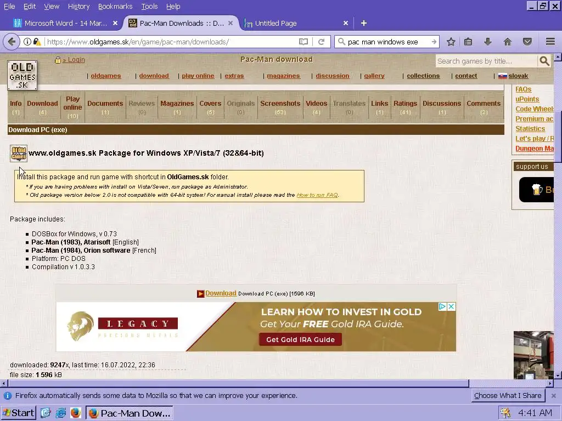Click Show Desktop quick launch icon

(46, 413)
